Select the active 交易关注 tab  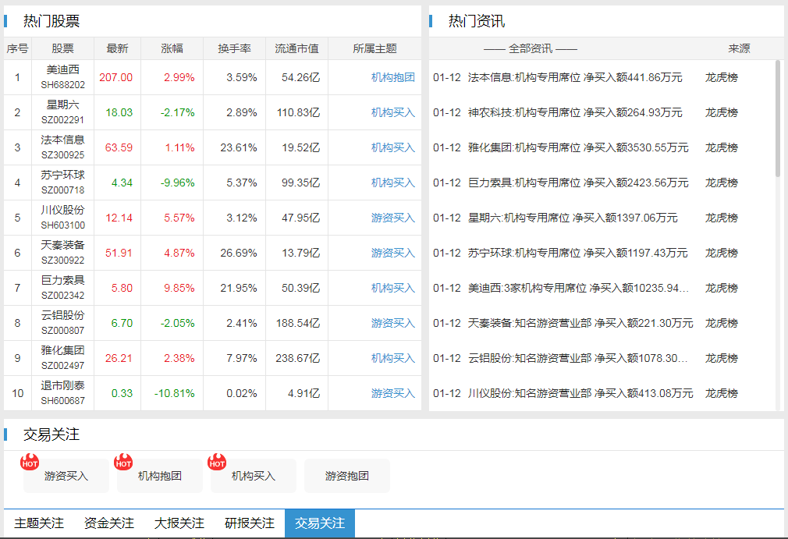click(320, 523)
